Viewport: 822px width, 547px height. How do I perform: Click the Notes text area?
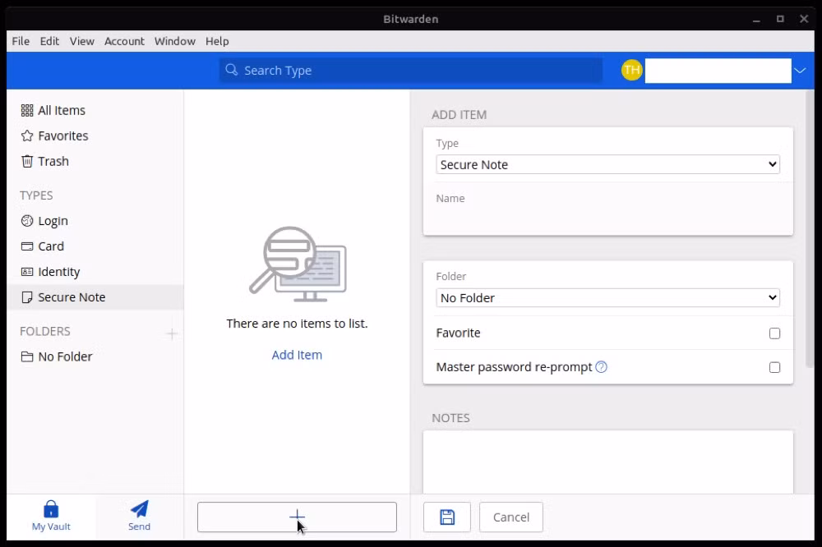coord(607,462)
